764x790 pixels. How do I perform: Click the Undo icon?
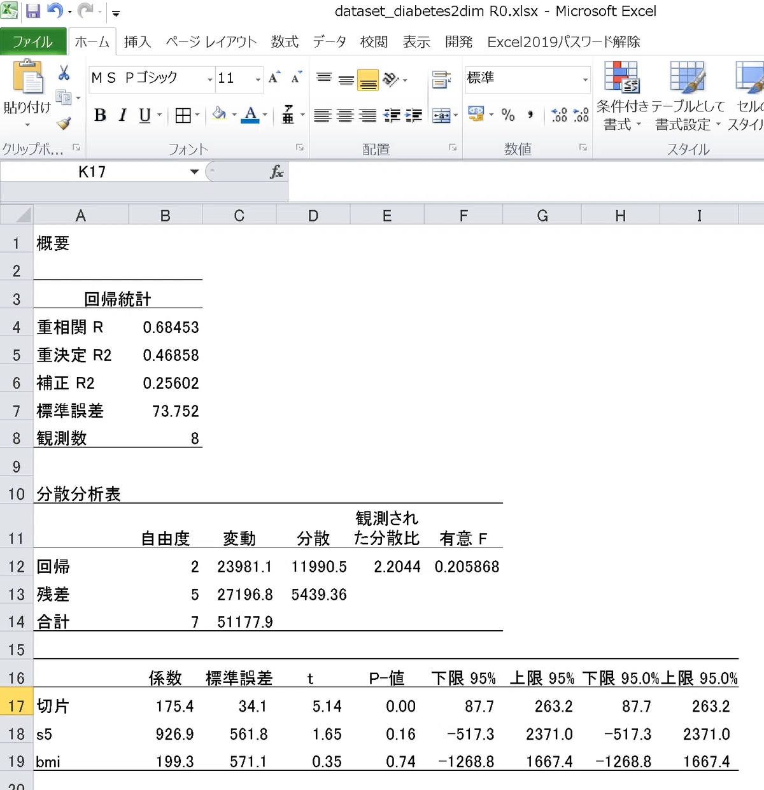[55, 11]
